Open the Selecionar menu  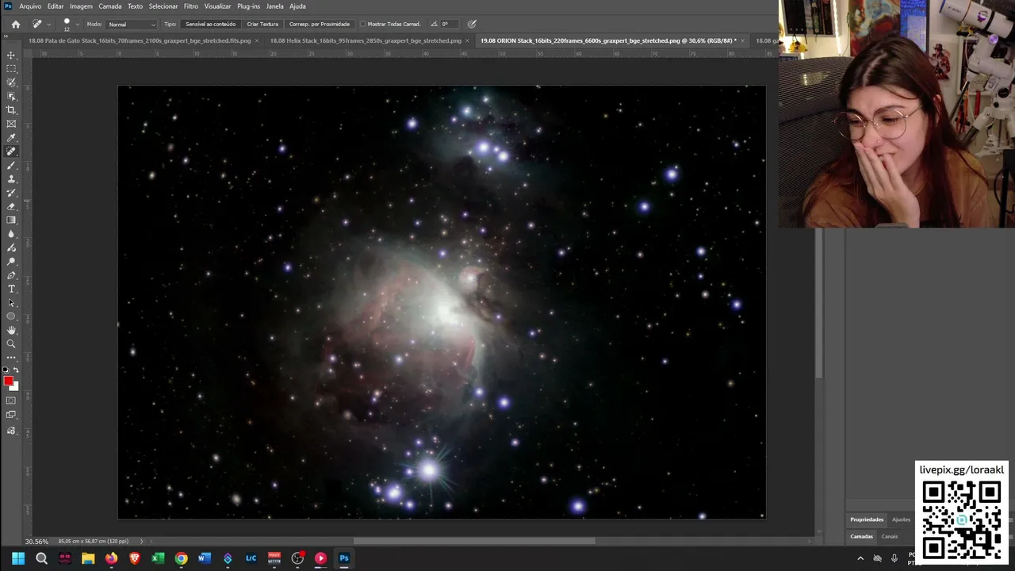tap(163, 6)
